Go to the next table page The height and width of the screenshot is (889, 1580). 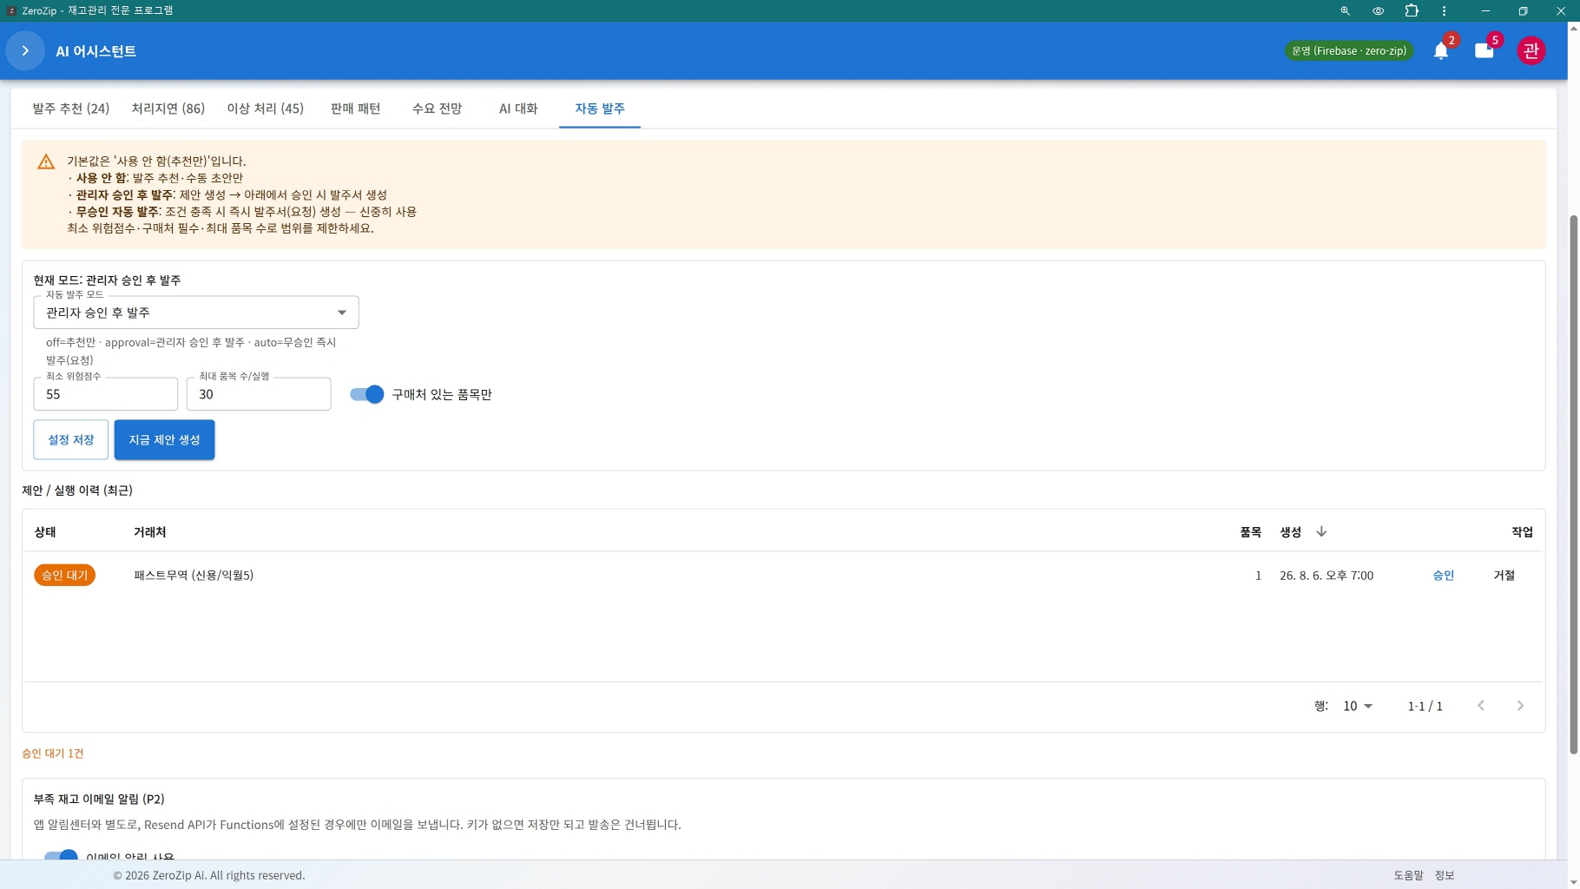[1520, 706]
